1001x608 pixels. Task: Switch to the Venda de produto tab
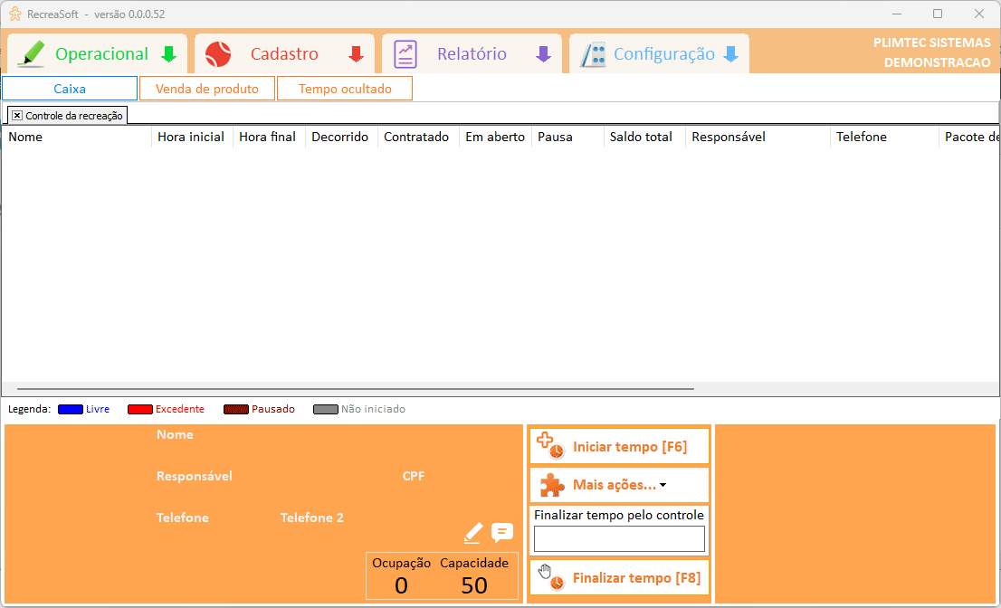pos(207,89)
